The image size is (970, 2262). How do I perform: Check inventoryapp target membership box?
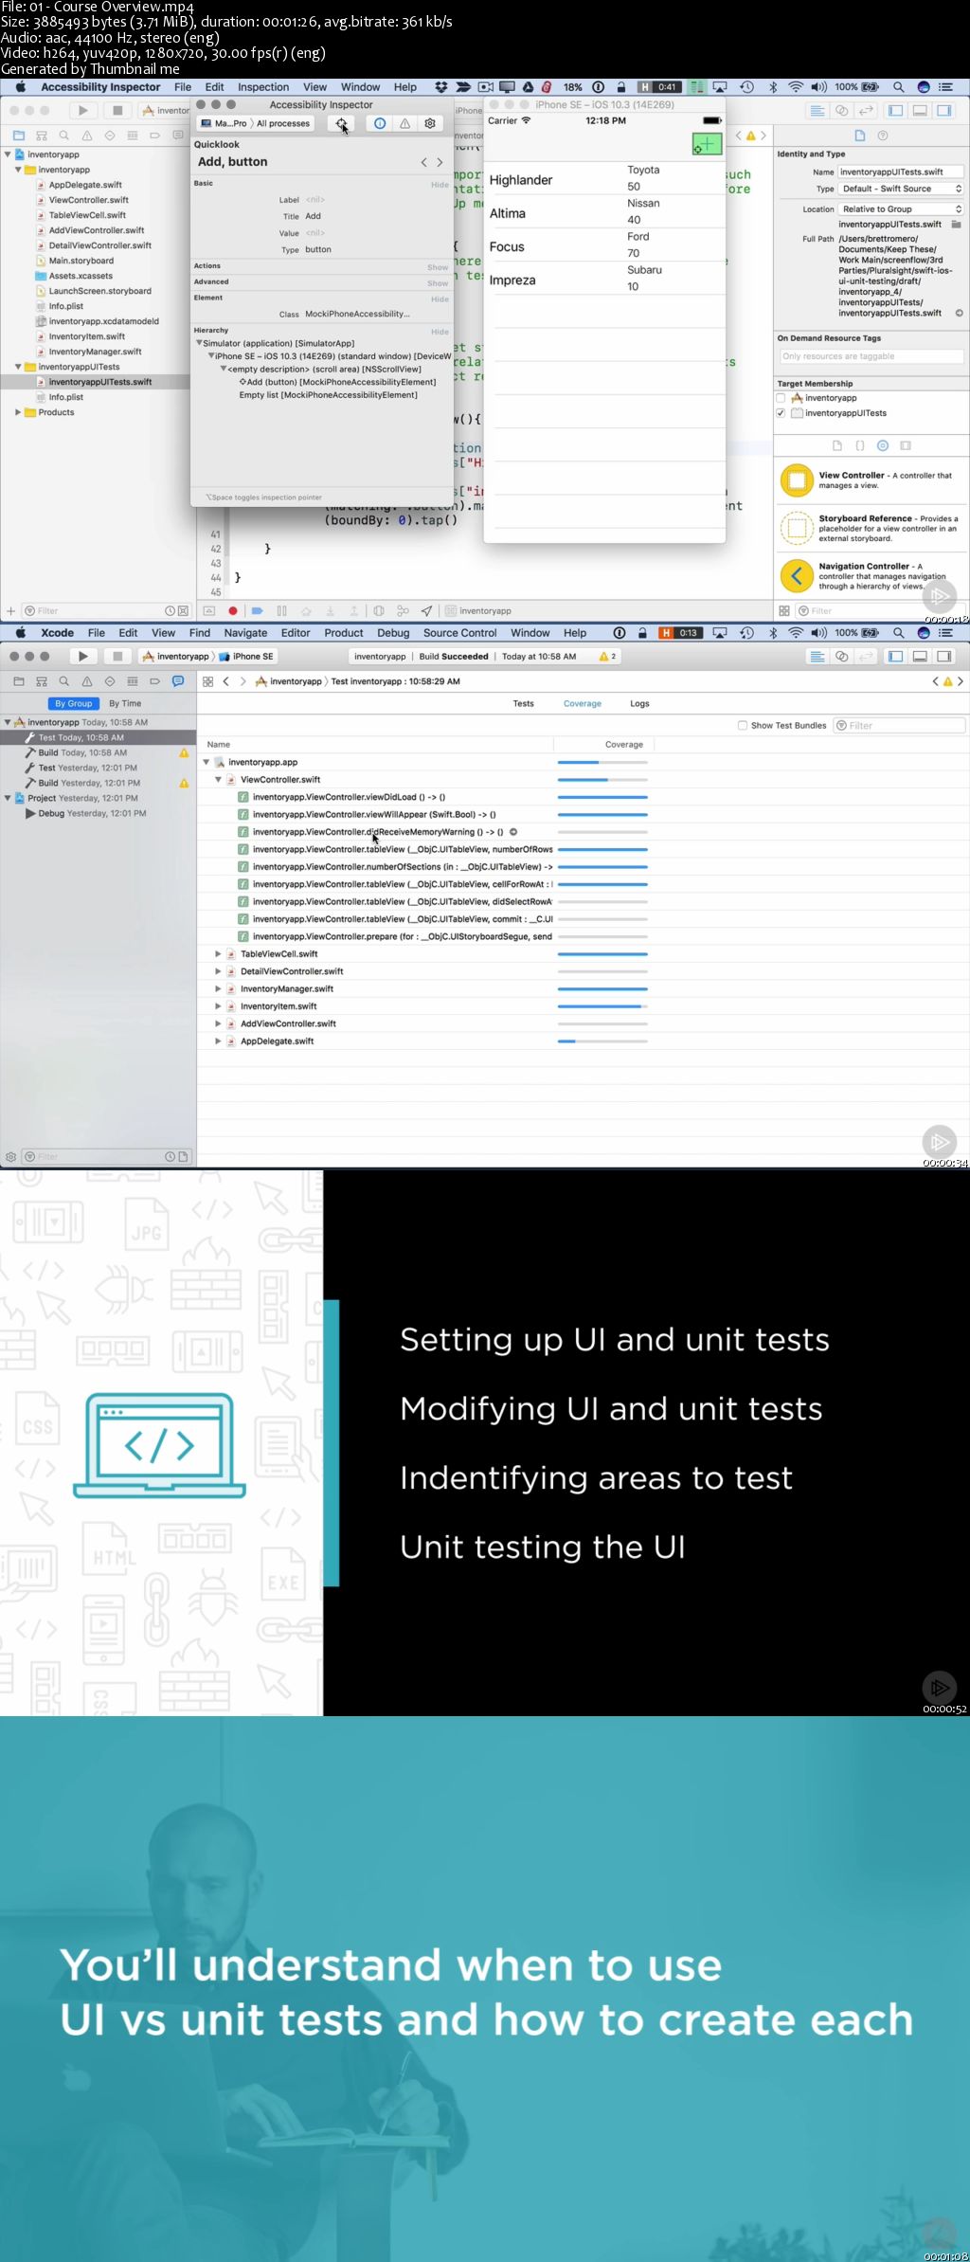point(781,398)
